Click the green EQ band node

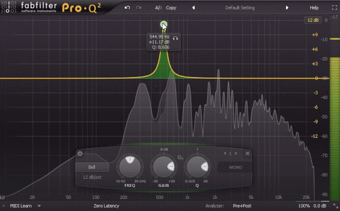[164, 24]
